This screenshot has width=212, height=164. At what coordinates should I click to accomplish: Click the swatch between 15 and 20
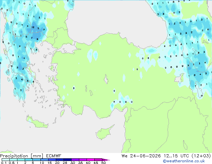[52, 160]
